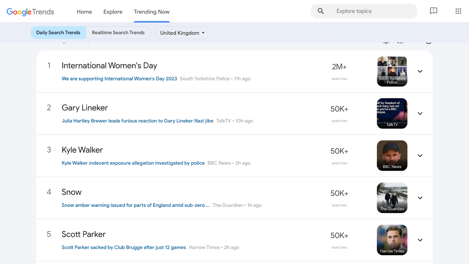The height and width of the screenshot is (264, 469).
Task: Switch to Daily Search Trends
Action: click(x=58, y=33)
